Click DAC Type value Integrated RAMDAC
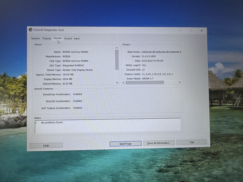The height and width of the screenshot is (182, 243). coord(73,66)
